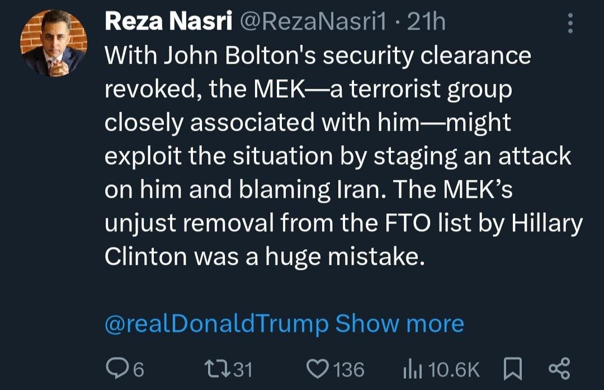The height and width of the screenshot is (390, 604).
Task: Expand the tweet with Show more
Action: pyautogui.click(x=399, y=324)
